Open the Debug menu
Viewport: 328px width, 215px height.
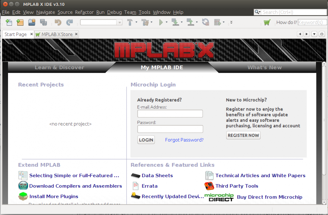(114, 12)
